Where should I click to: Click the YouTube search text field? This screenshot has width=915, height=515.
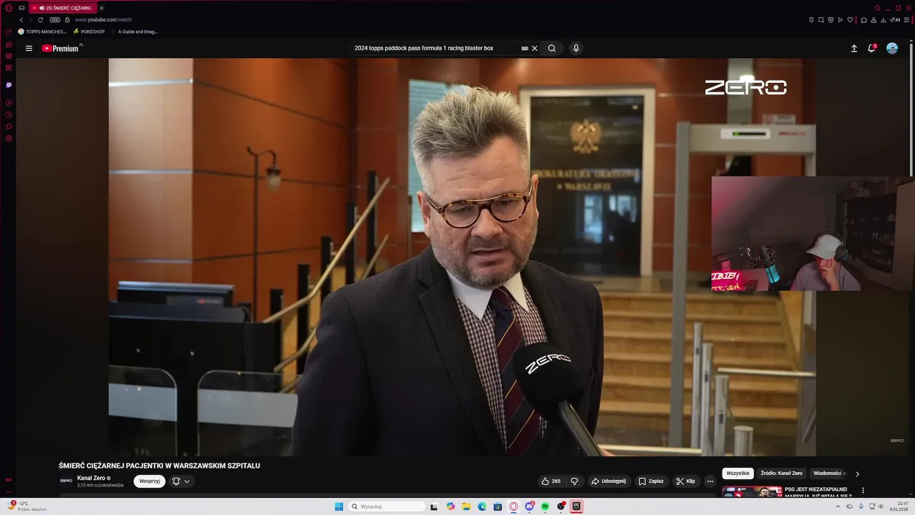(436, 49)
